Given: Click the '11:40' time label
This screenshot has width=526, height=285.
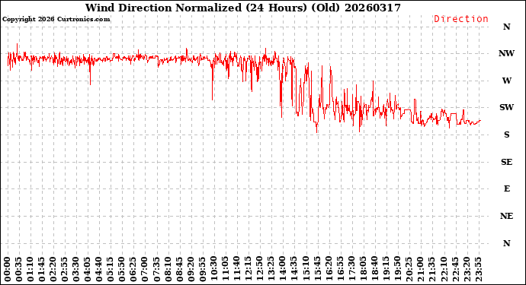Looking at the screenshot, I should 236,269.
